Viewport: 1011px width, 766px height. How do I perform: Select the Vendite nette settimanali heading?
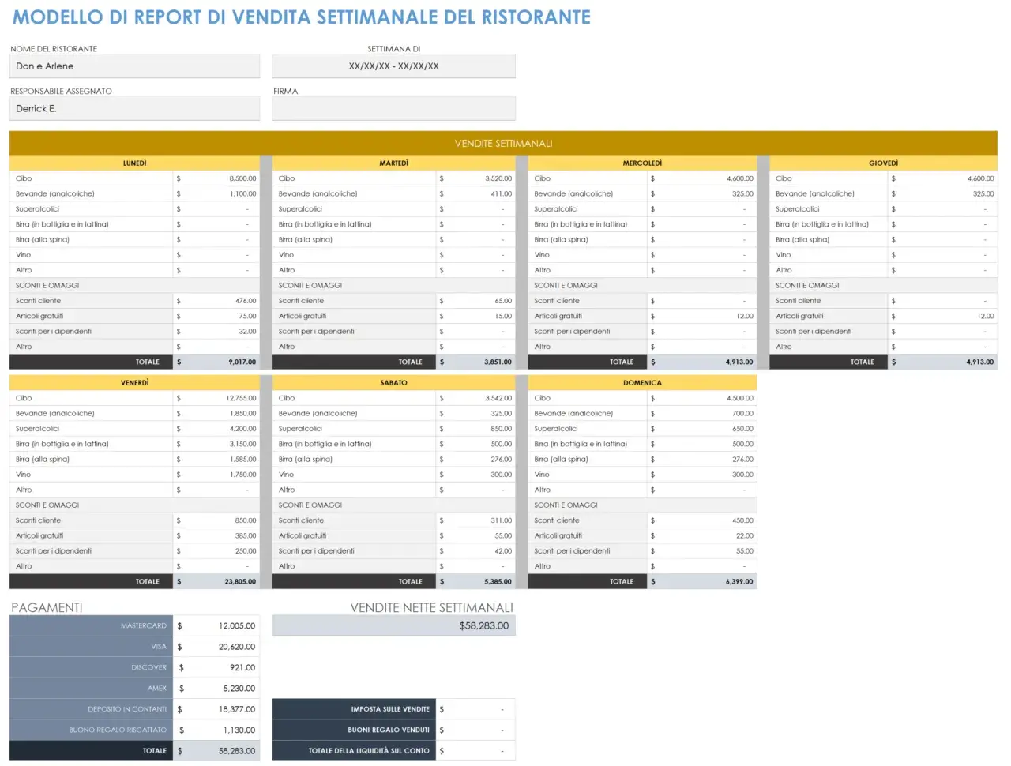tap(431, 607)
